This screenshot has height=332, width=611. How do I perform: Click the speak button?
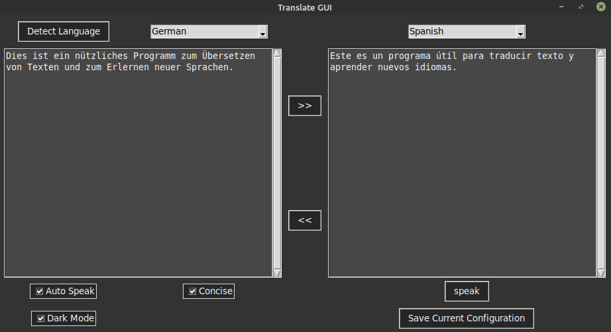tap(467, 291)
